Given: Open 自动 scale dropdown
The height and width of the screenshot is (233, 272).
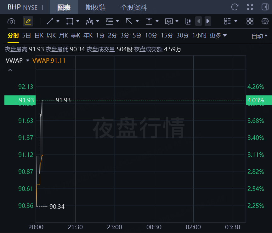Looking at the screenshot, I should click(x=259, y=36).
